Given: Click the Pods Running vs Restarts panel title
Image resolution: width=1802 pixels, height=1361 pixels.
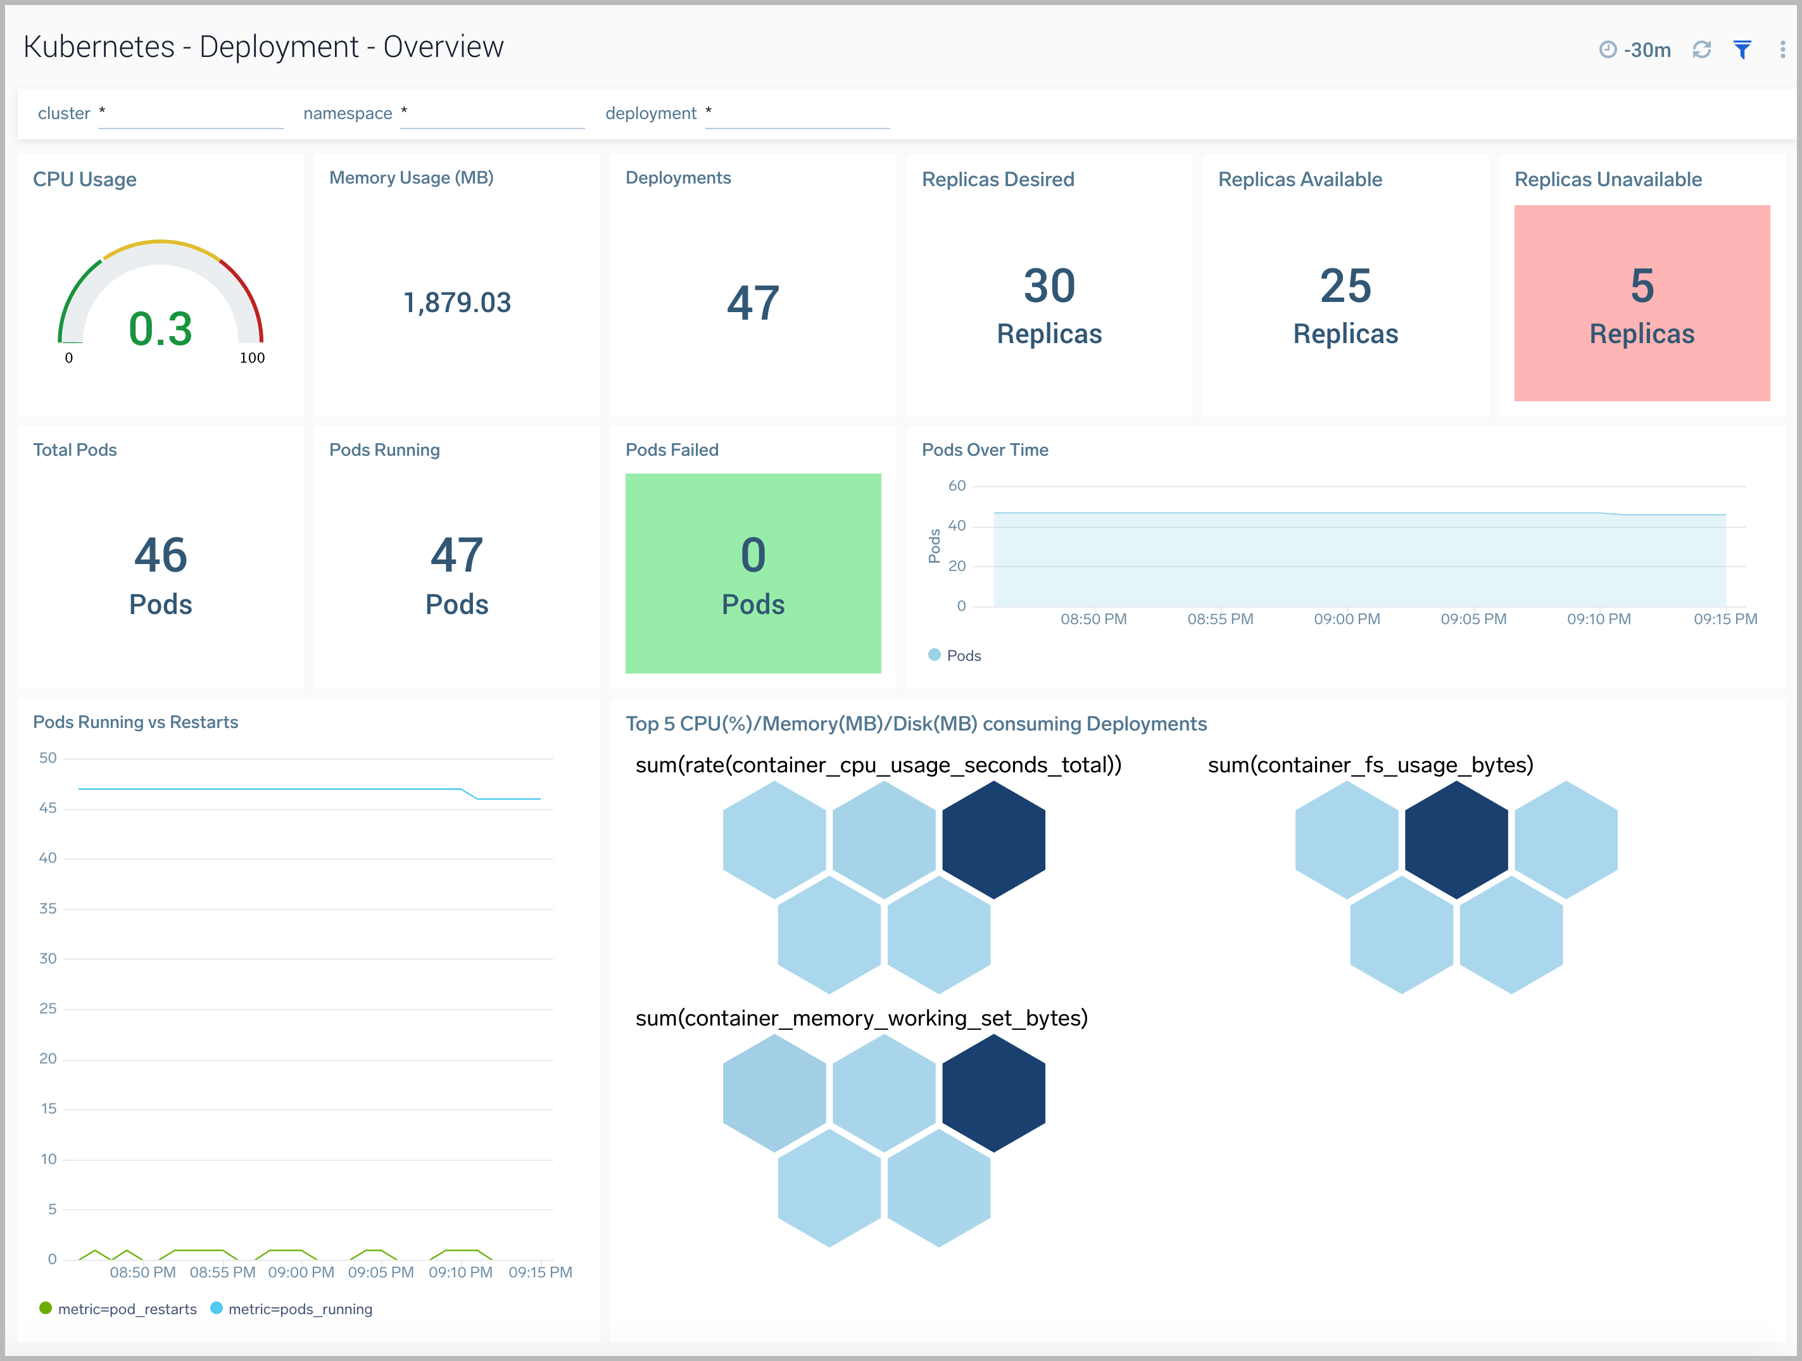Looking at the screenshot, I should (x=135, y=722).
